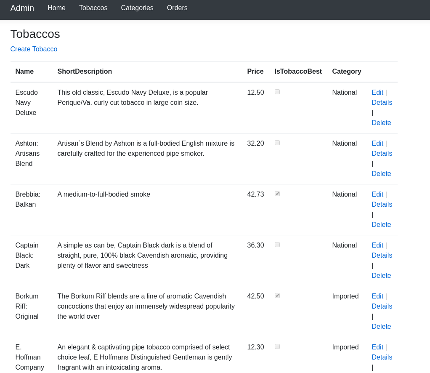
Task: View Details for E. Hoffman Company
Action: (382, 357)
